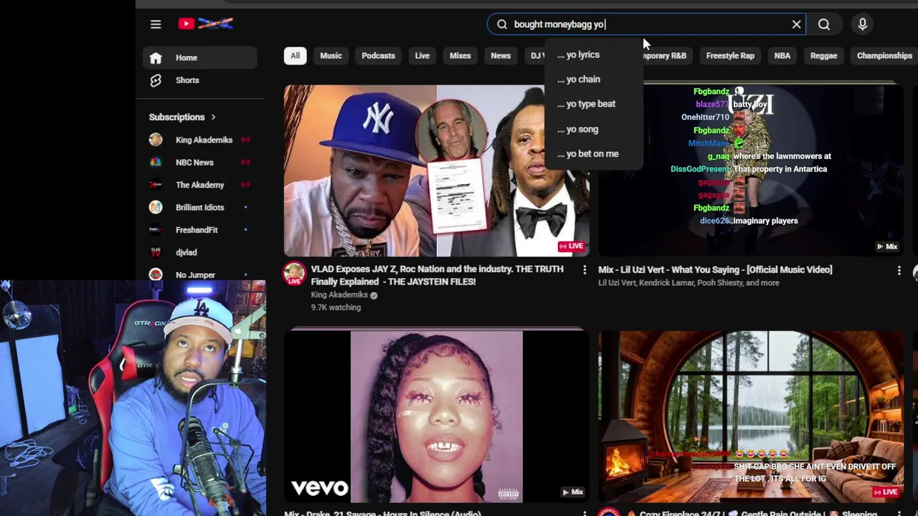
Task: Open Cozy Fireplace live stream thumbnail
Action: pyautogui.click(x=751, y=416)
